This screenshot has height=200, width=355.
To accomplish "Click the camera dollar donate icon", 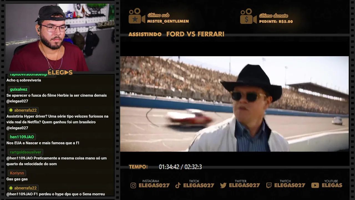I will pyautogui.click(x=248, y=16).
